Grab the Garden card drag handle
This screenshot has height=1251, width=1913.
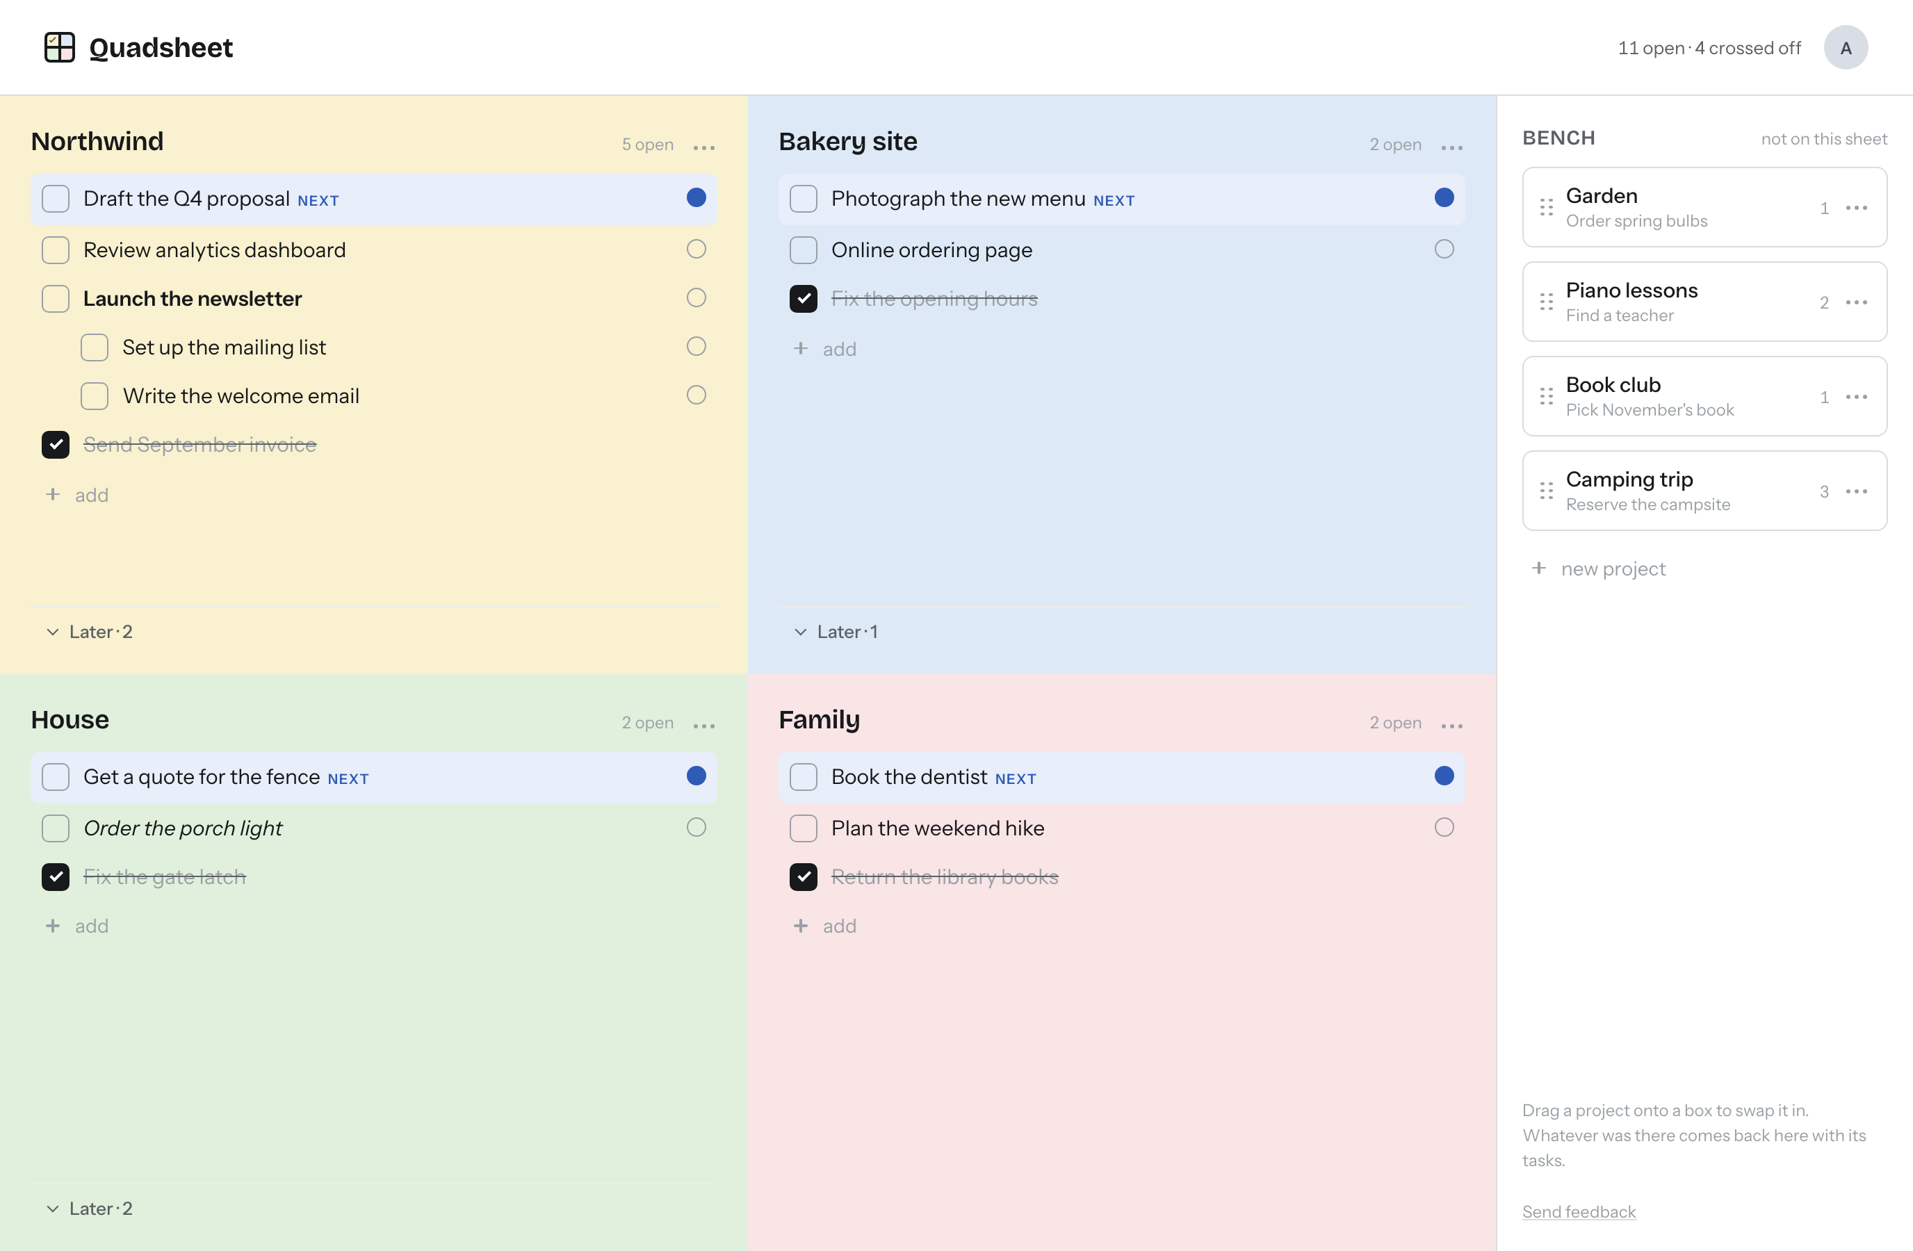coord(1546,207)
